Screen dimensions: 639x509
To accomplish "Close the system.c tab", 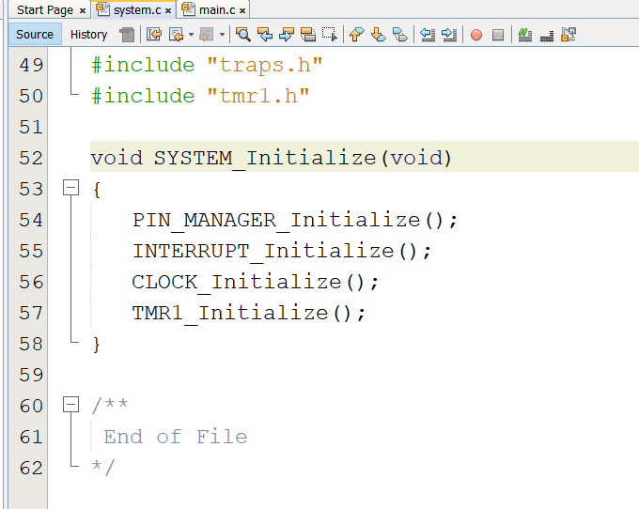I will (168, 11).
